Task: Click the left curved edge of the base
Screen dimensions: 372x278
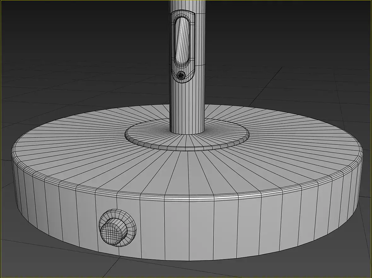Action: [18, 185]
